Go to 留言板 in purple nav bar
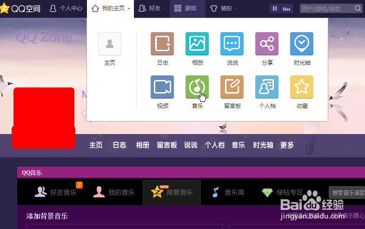Screen dimensions: 365x229 [x=167, y=145]
